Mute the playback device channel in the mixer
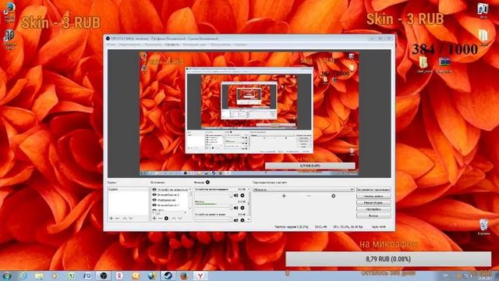Screen dimensions: 499x281 pyautogui.click(x=236, y=195)
